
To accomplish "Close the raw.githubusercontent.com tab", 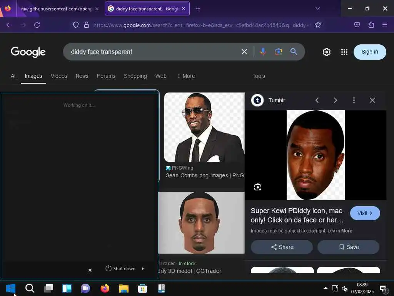I will (97, 8).
